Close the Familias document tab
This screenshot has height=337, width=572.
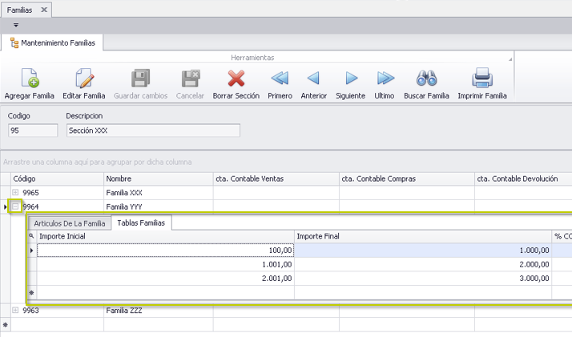pos(44,10)
